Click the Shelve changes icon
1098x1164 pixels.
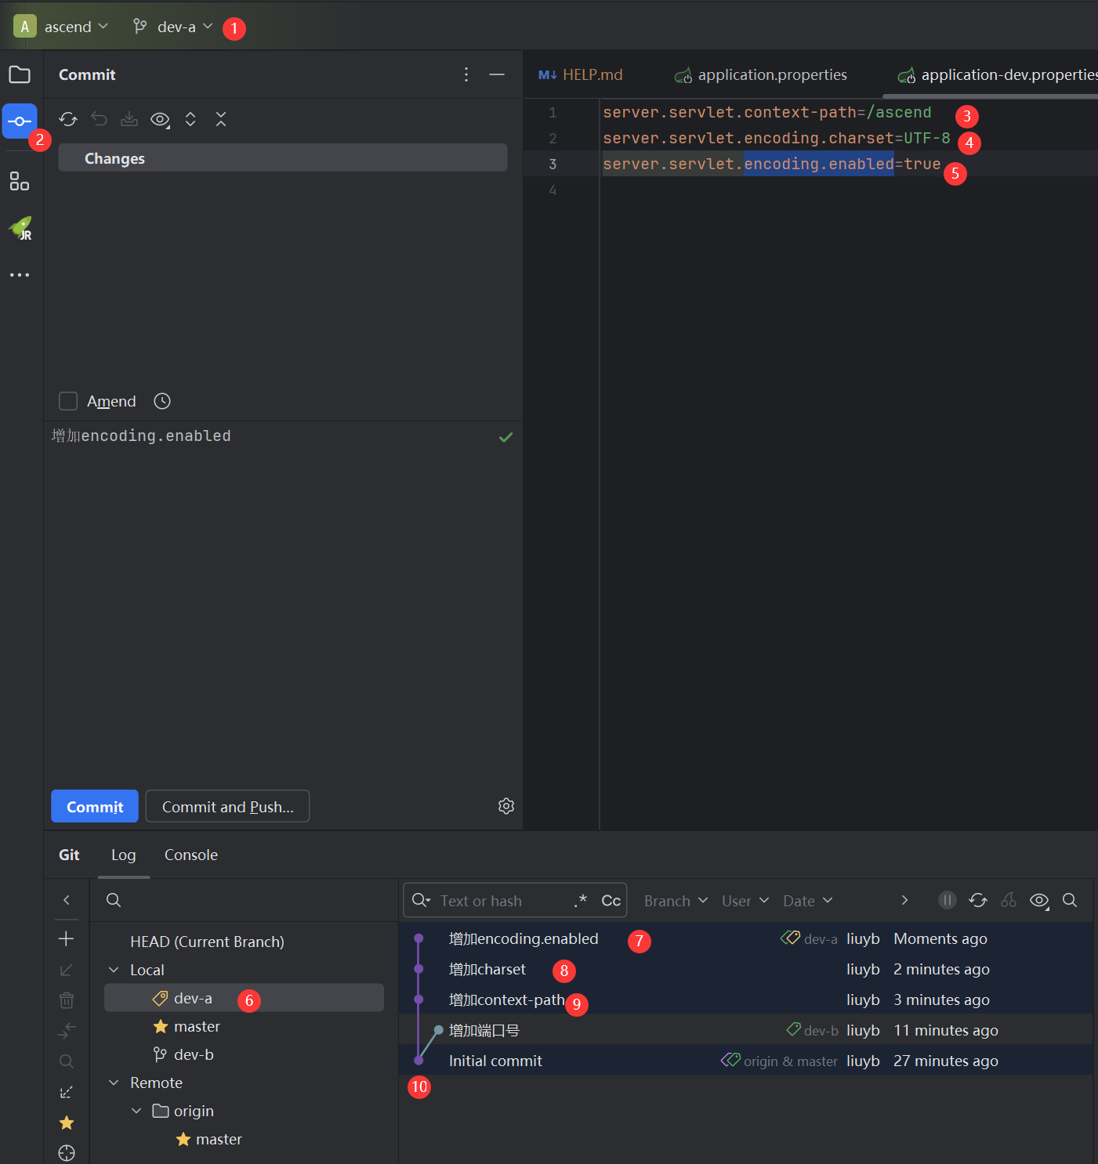[x=129, y=119]
